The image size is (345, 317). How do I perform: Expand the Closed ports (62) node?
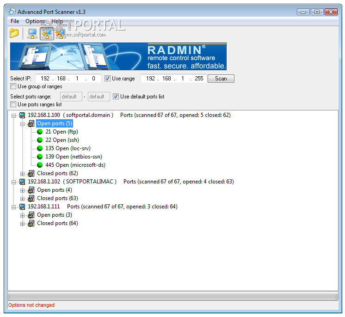click(23, 174)
